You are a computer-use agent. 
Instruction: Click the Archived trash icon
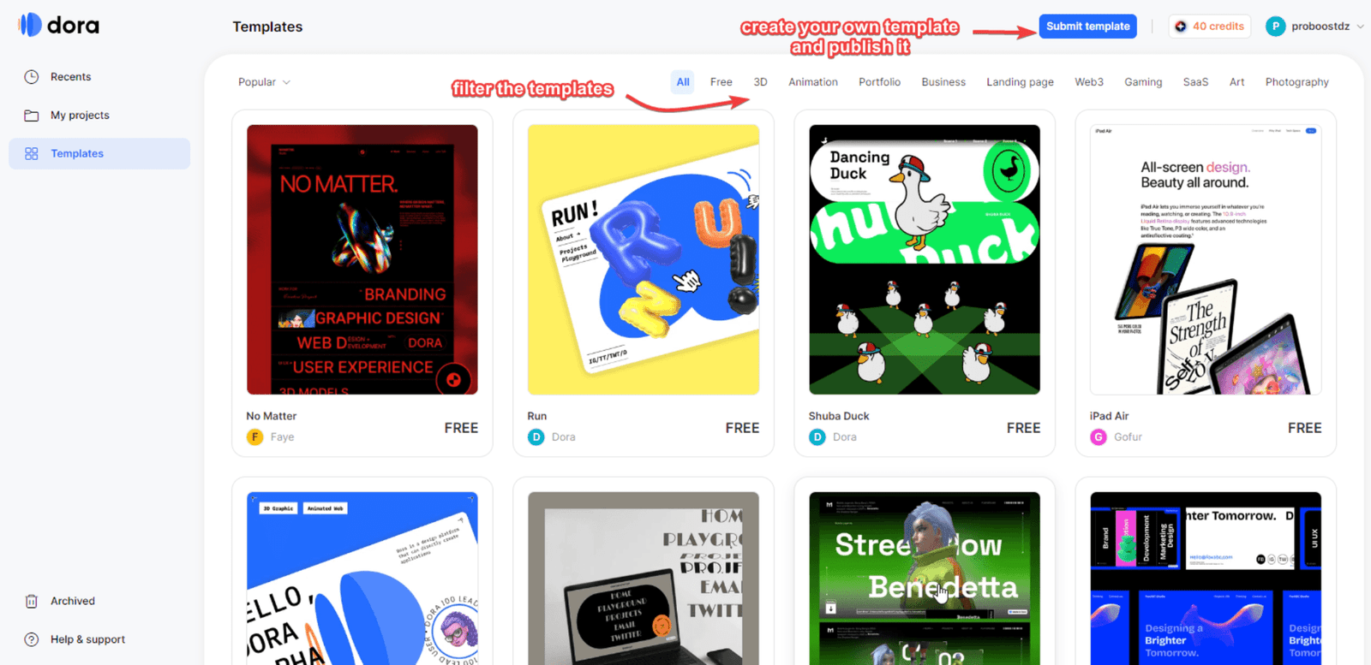click(x=32, y=601)
